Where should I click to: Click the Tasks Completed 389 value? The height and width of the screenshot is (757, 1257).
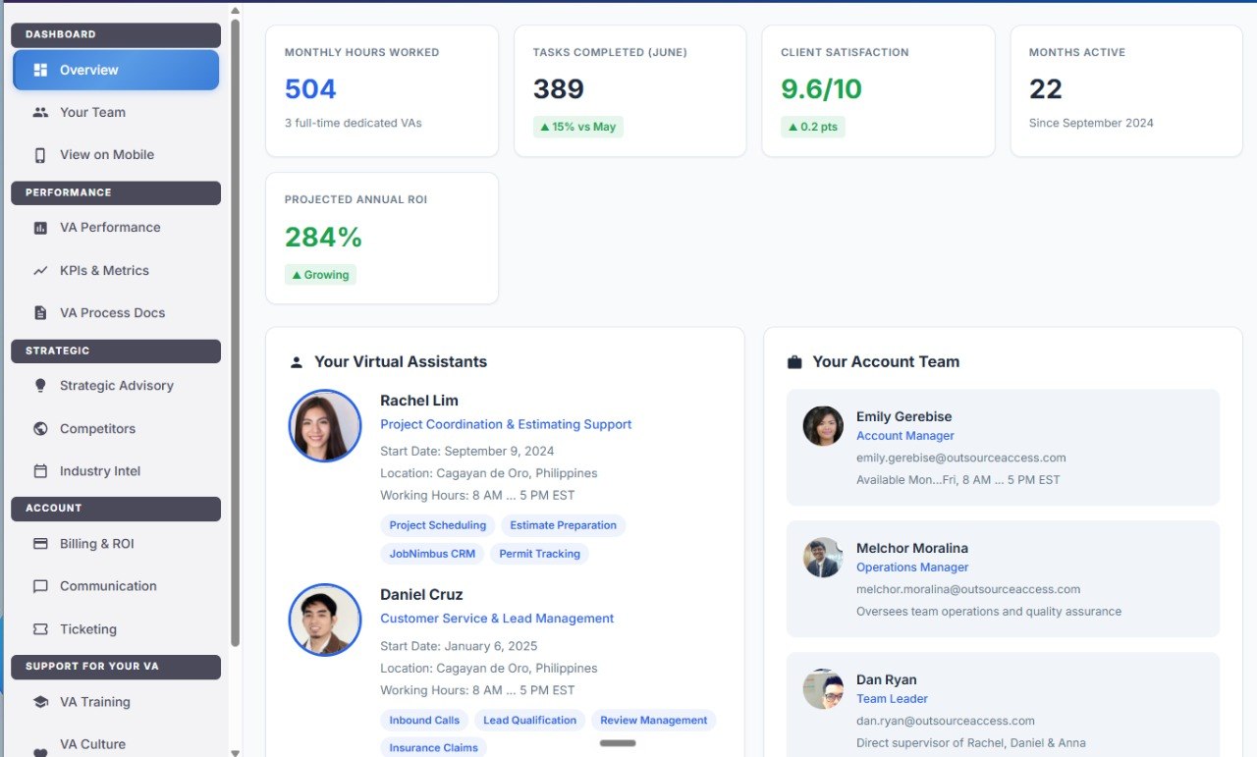pyautogui.click(x=559, y=89)
